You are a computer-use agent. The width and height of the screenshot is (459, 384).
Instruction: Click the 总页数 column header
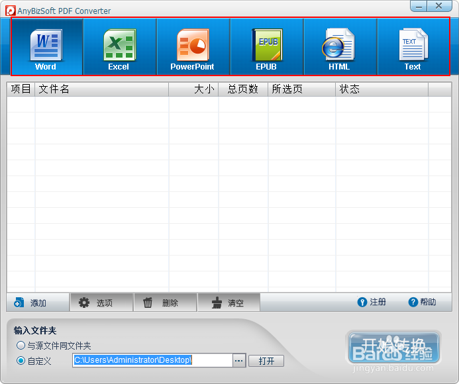(243, 89)
